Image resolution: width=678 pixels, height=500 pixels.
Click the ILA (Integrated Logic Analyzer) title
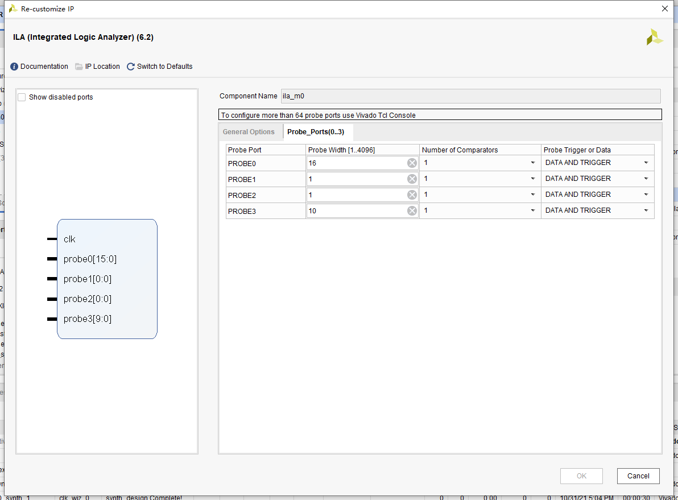click(x=83, y=37)
